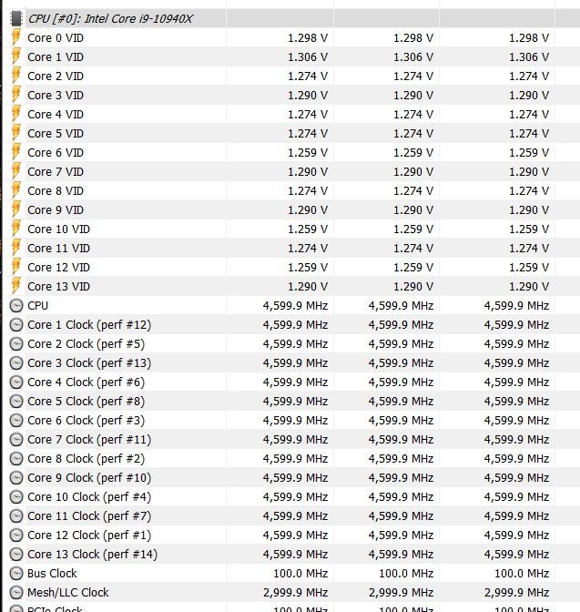580x612 pixels.
Task: Click the lightning icon beside Core 0 VID
Action: pos(16,37)
